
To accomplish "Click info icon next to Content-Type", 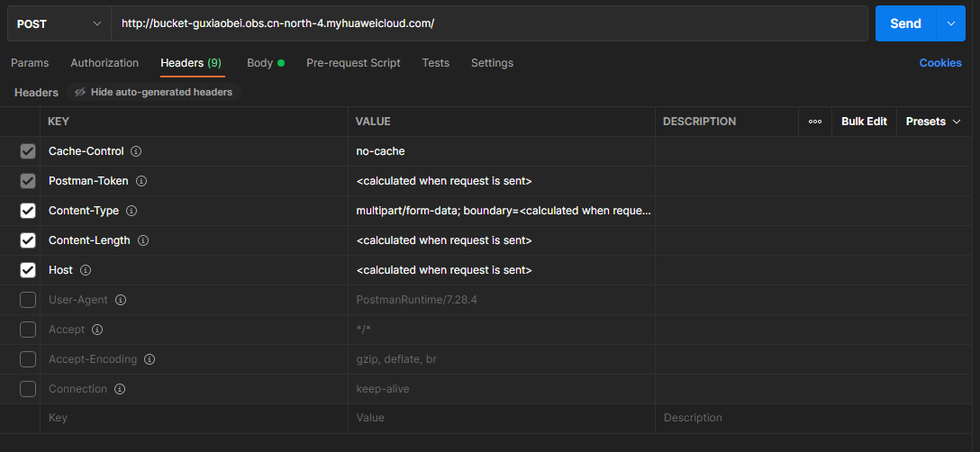I will pos(132,211).
